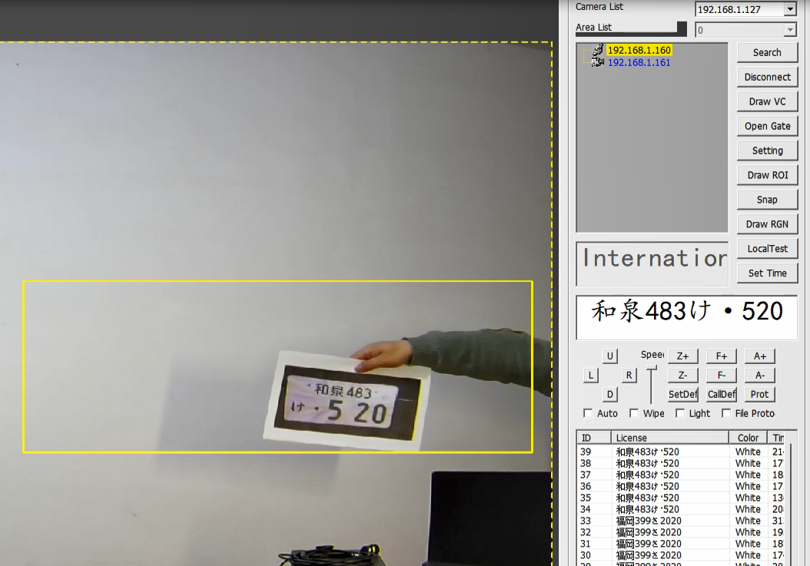810x566 pixels.
Task: Turn on the Light checkbox
Action: pos(680,413)
